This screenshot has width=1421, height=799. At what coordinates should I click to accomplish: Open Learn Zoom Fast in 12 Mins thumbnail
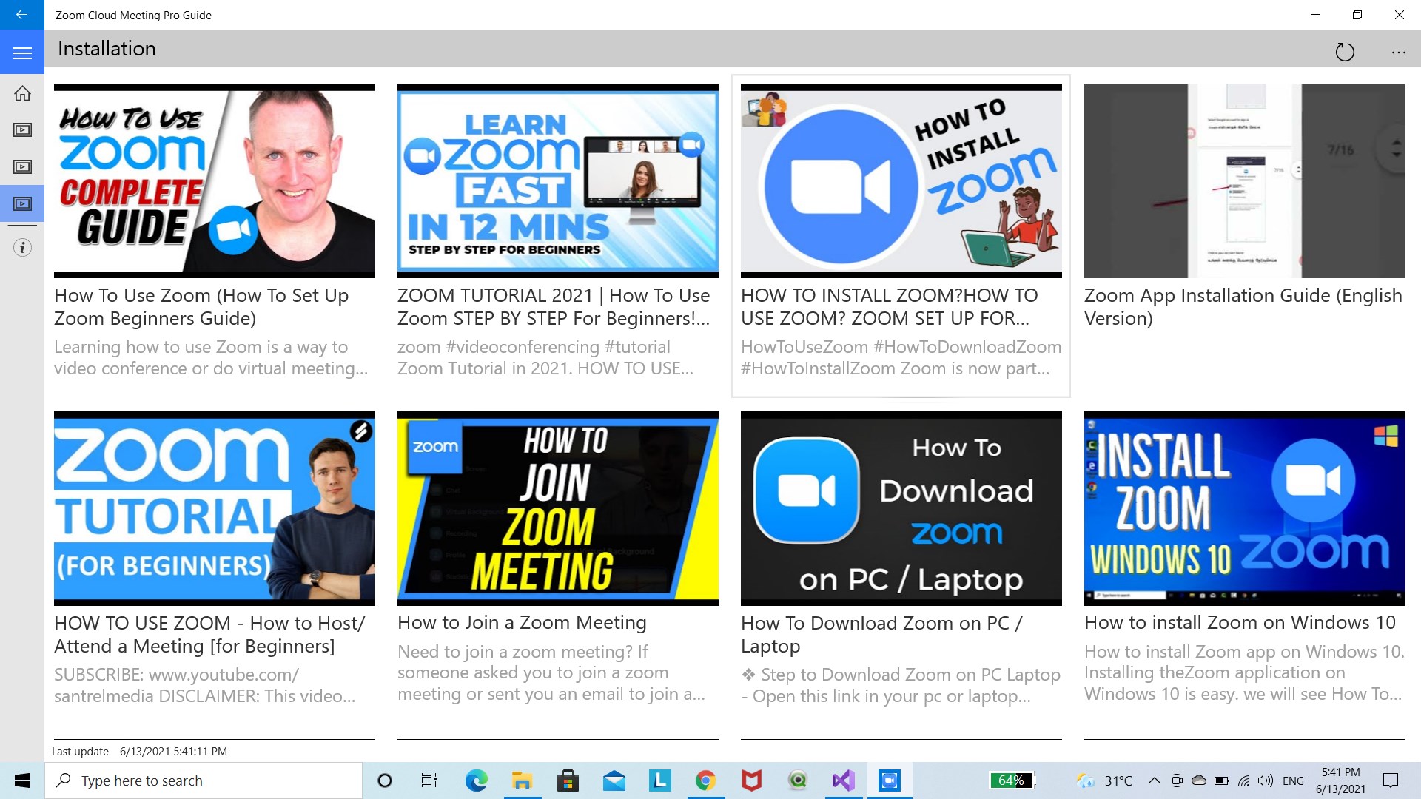pos(557,181)
